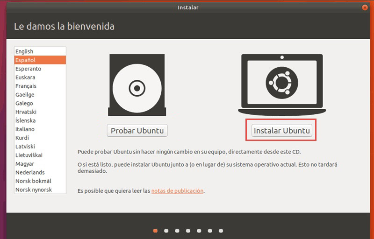Open the notas de publicación link
The width and height of the screenshot is (374, 239).
tap(177, 191)
